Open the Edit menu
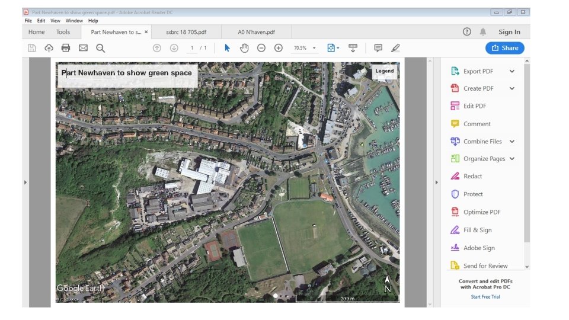 pyautogui.click(x=41, y=21)
